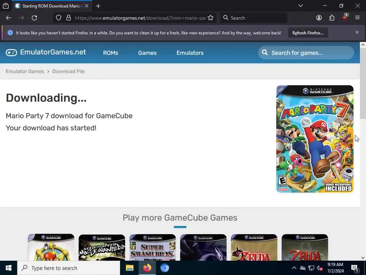This screenshot has height=275, width=366.
Task: Open site security padlock info
Action: coord(68,18)
